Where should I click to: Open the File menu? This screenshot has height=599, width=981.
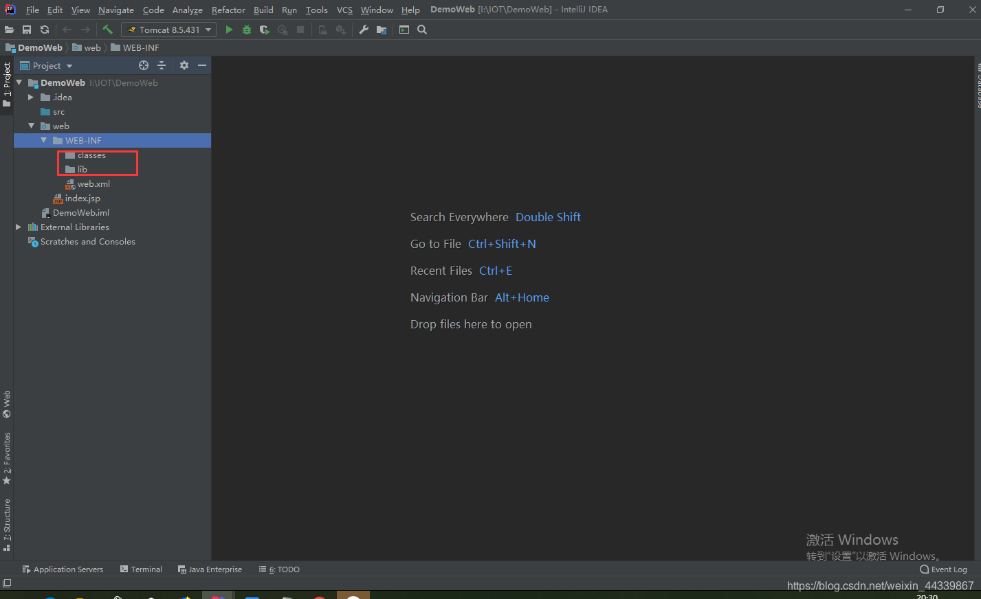coord(32,10)
